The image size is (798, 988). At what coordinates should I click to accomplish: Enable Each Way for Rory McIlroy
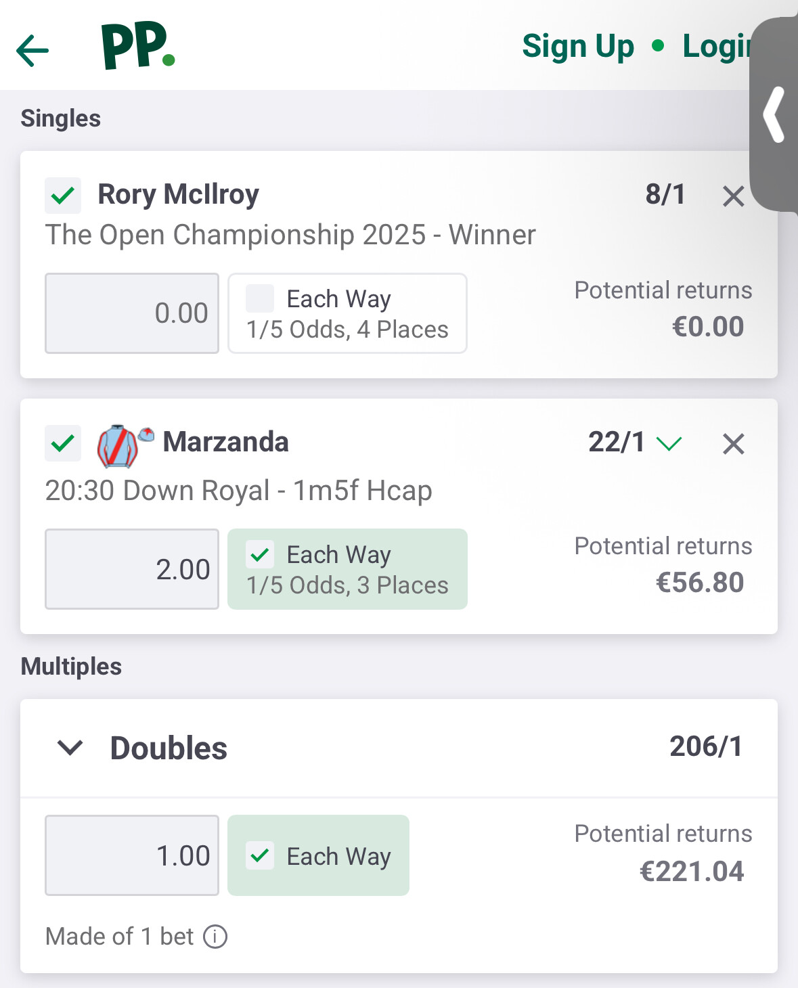(x=260, y=298)
